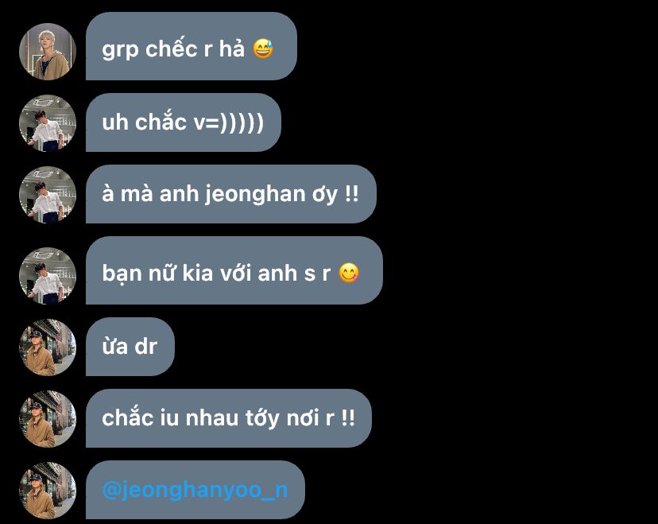Select the 'grp chếc r hả' message bubble

click(192, 46)
